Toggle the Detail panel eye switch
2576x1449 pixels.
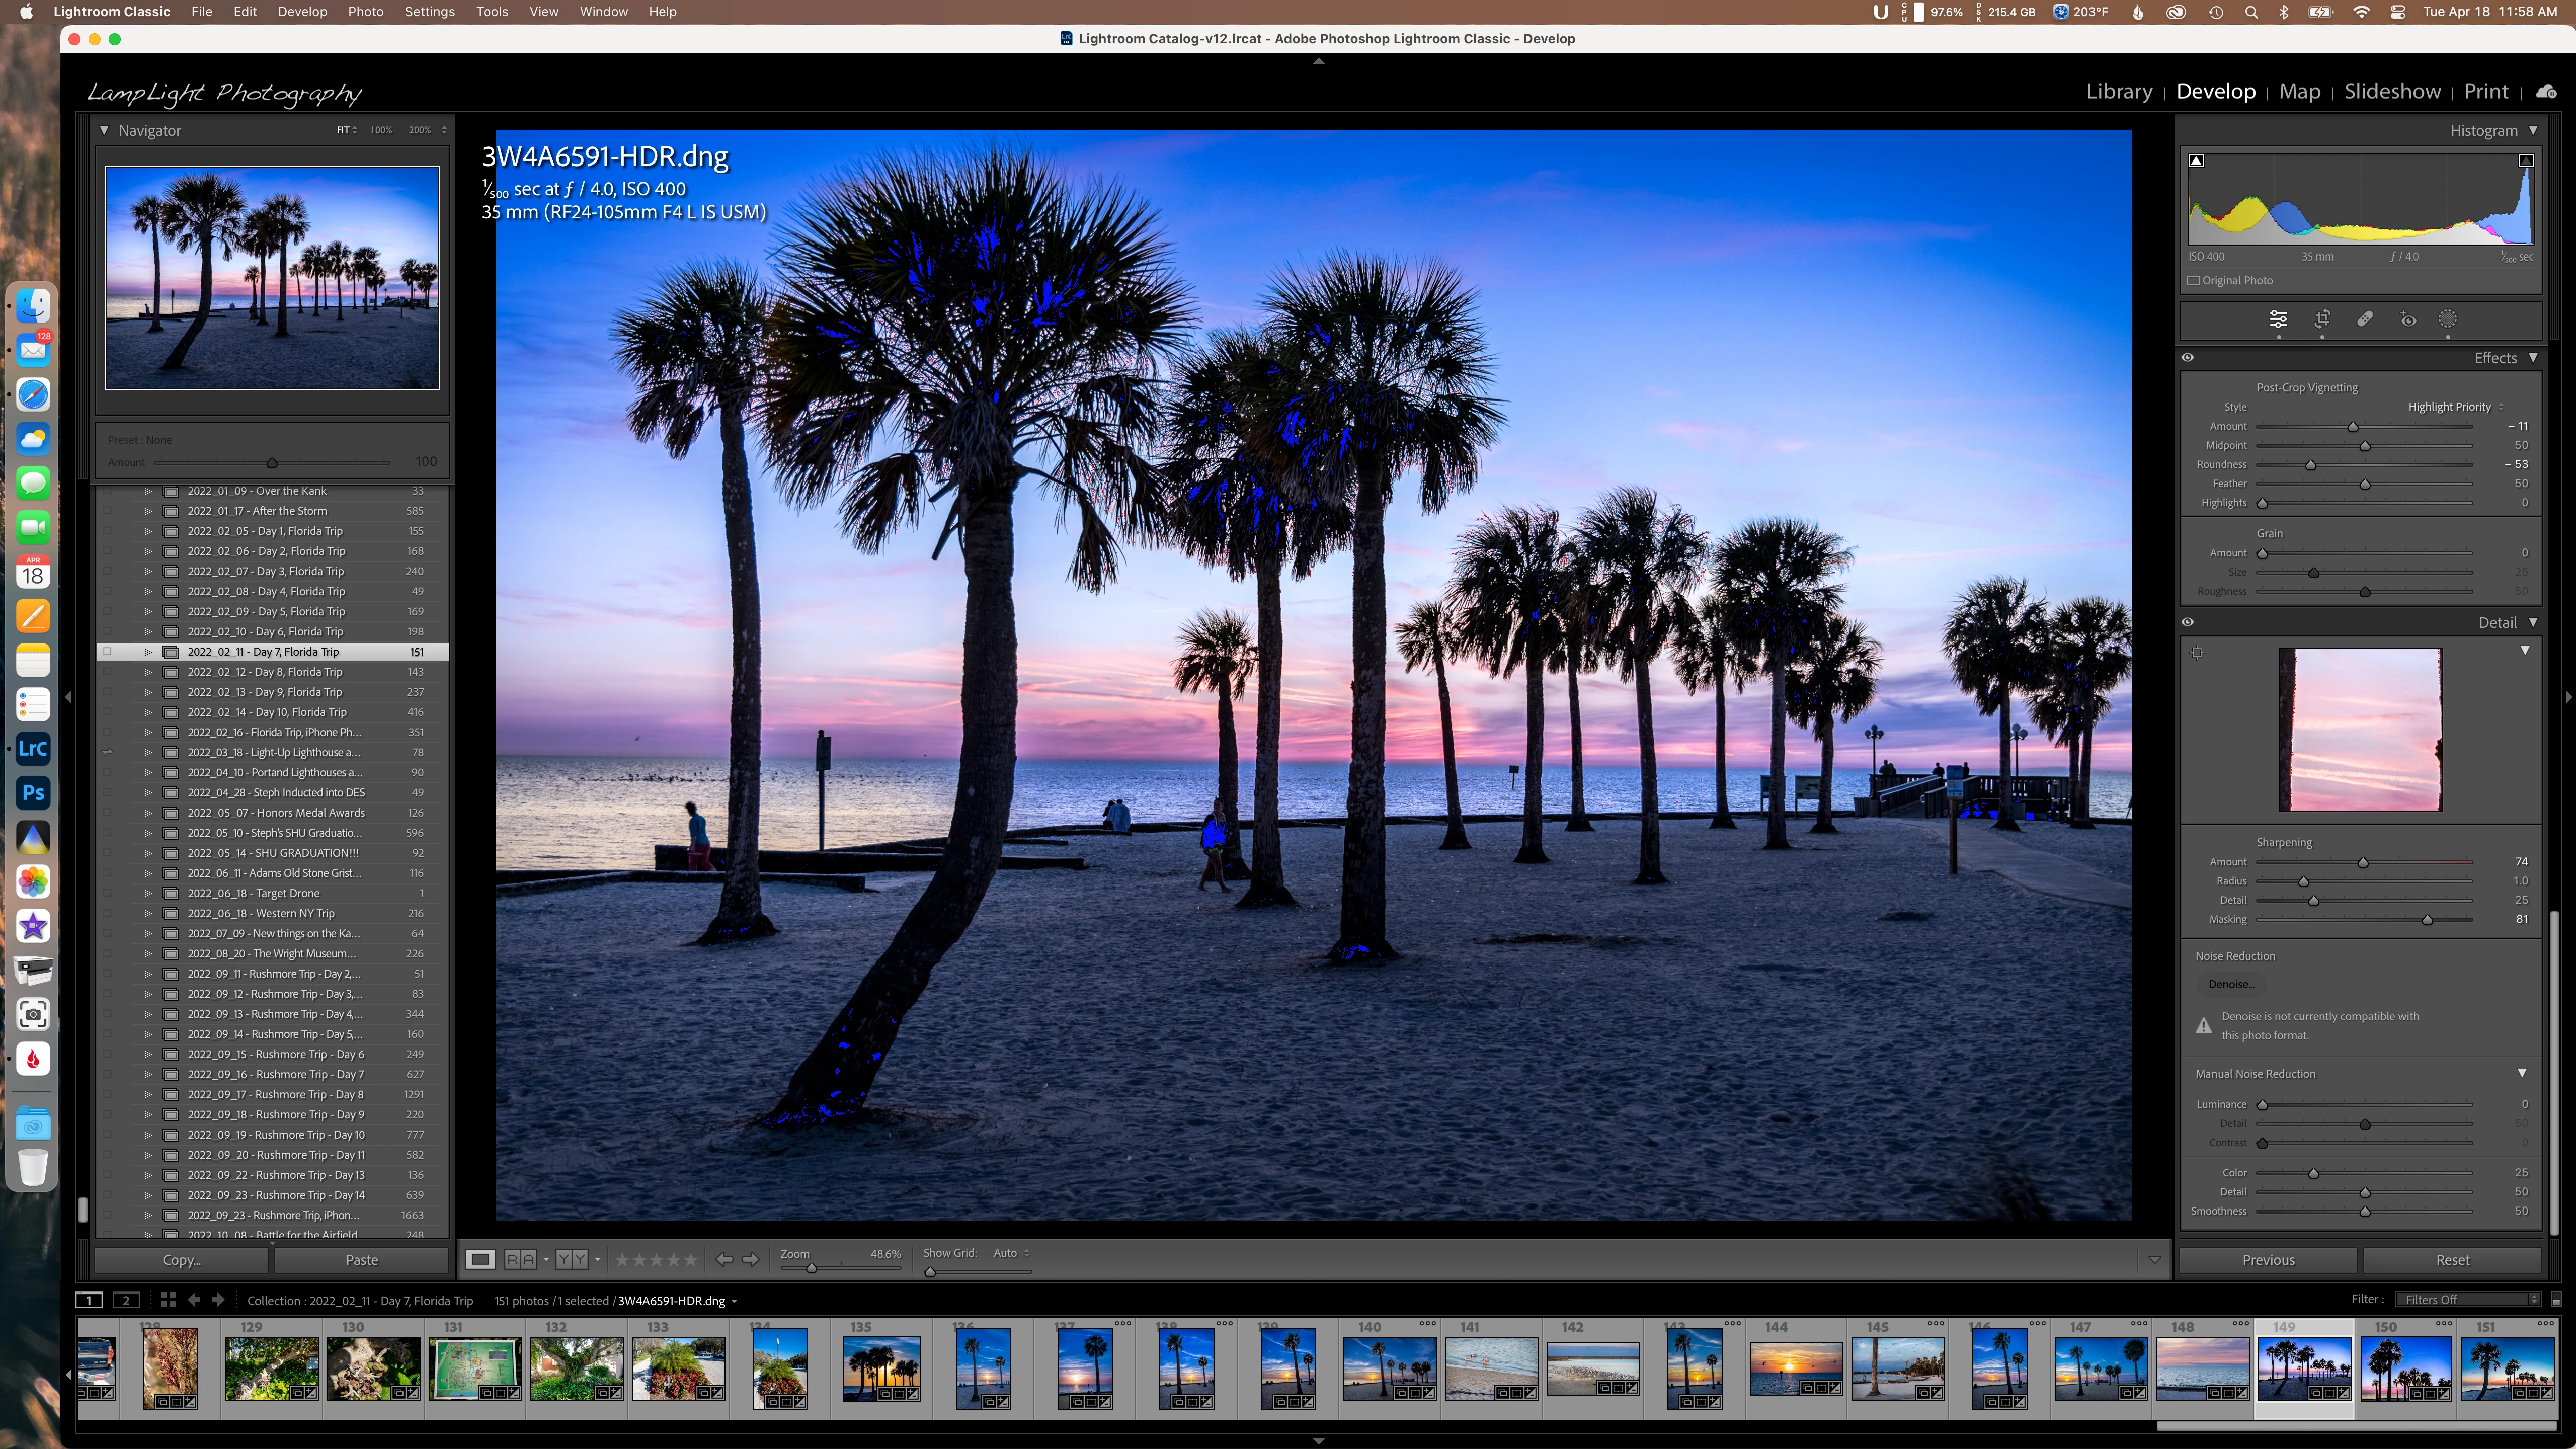click(x=2188, y=622)
